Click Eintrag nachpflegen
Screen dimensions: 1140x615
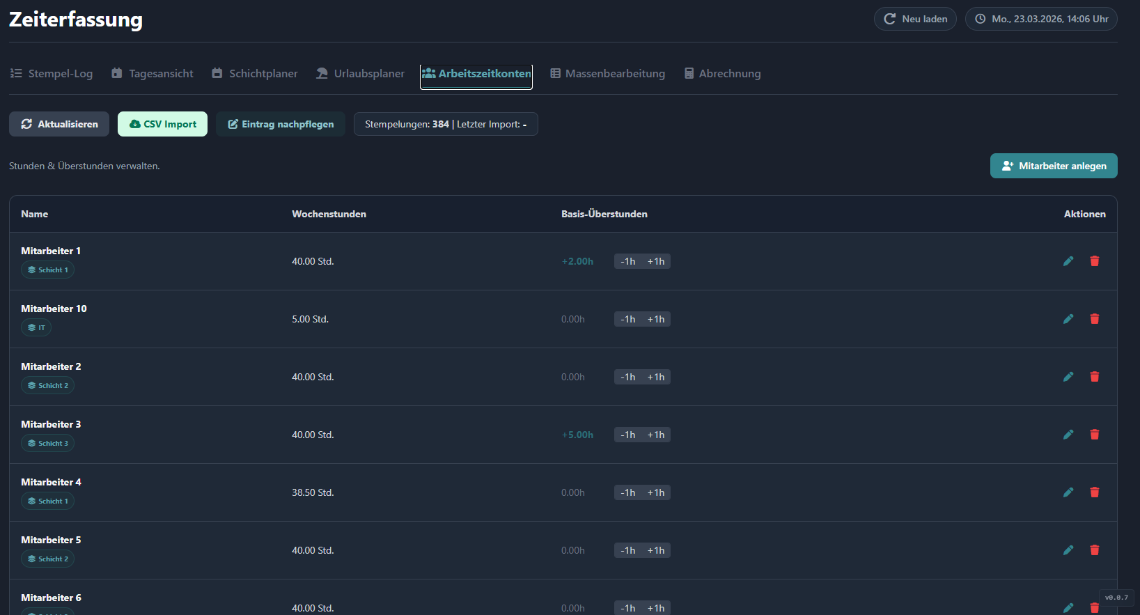click(280, 124)
